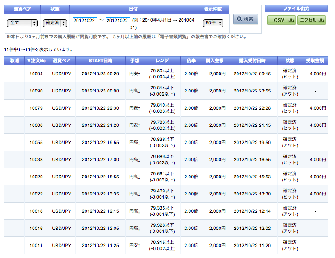
Task: Click the 受取金額 column header
Action: pyautogui.click(x=315, y=61)
